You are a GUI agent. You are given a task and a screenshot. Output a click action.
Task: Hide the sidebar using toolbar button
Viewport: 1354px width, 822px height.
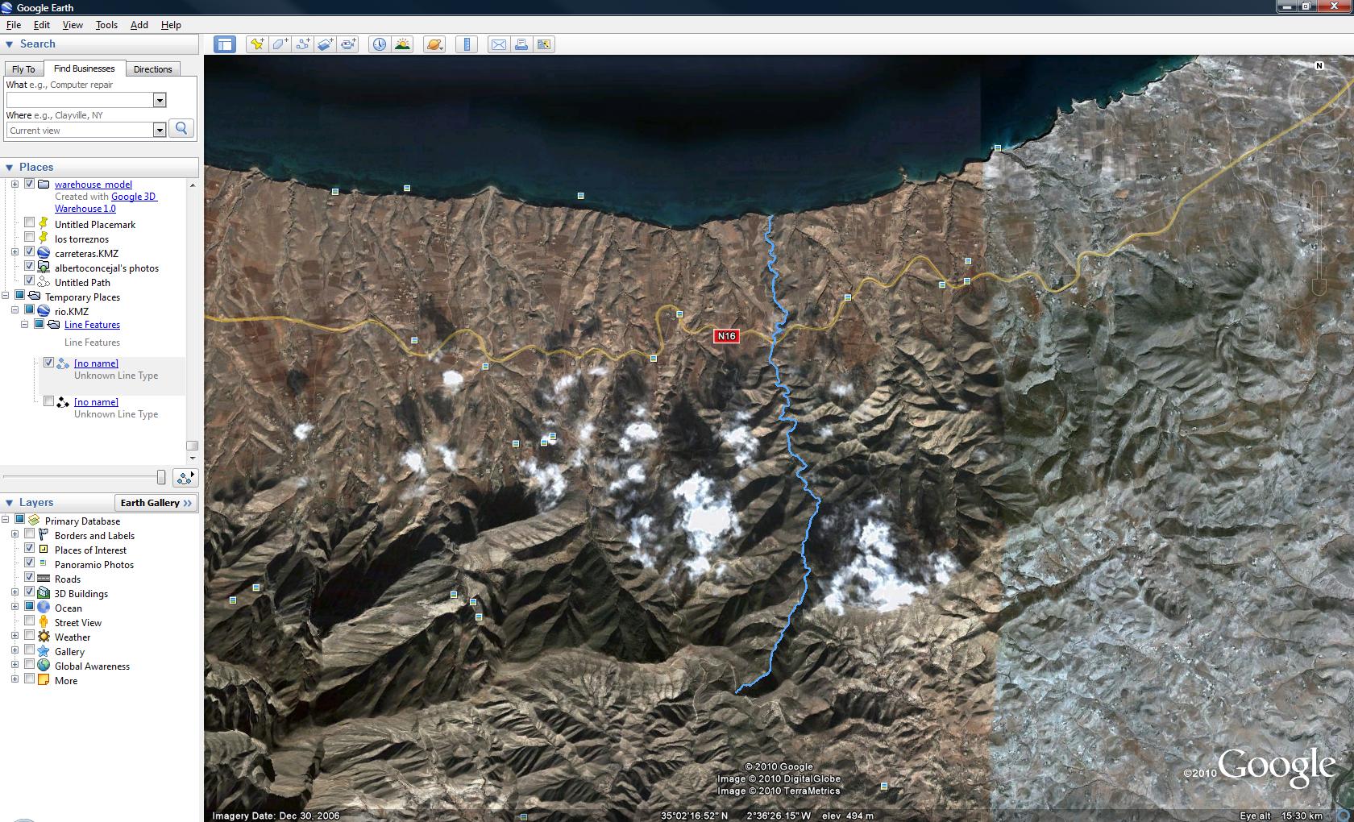pyautogui.click(x=225, y=44)
